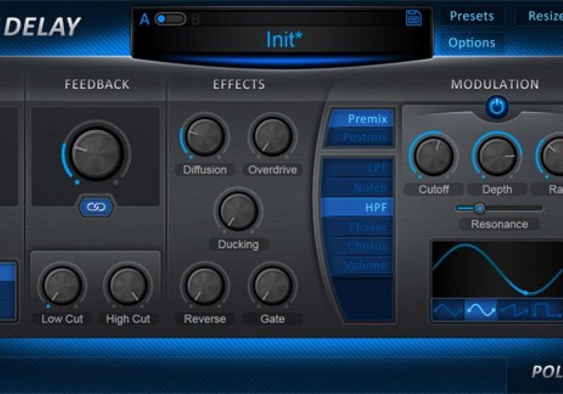
Task: Click the Ducking knob
Action: (x=239, y=211)
